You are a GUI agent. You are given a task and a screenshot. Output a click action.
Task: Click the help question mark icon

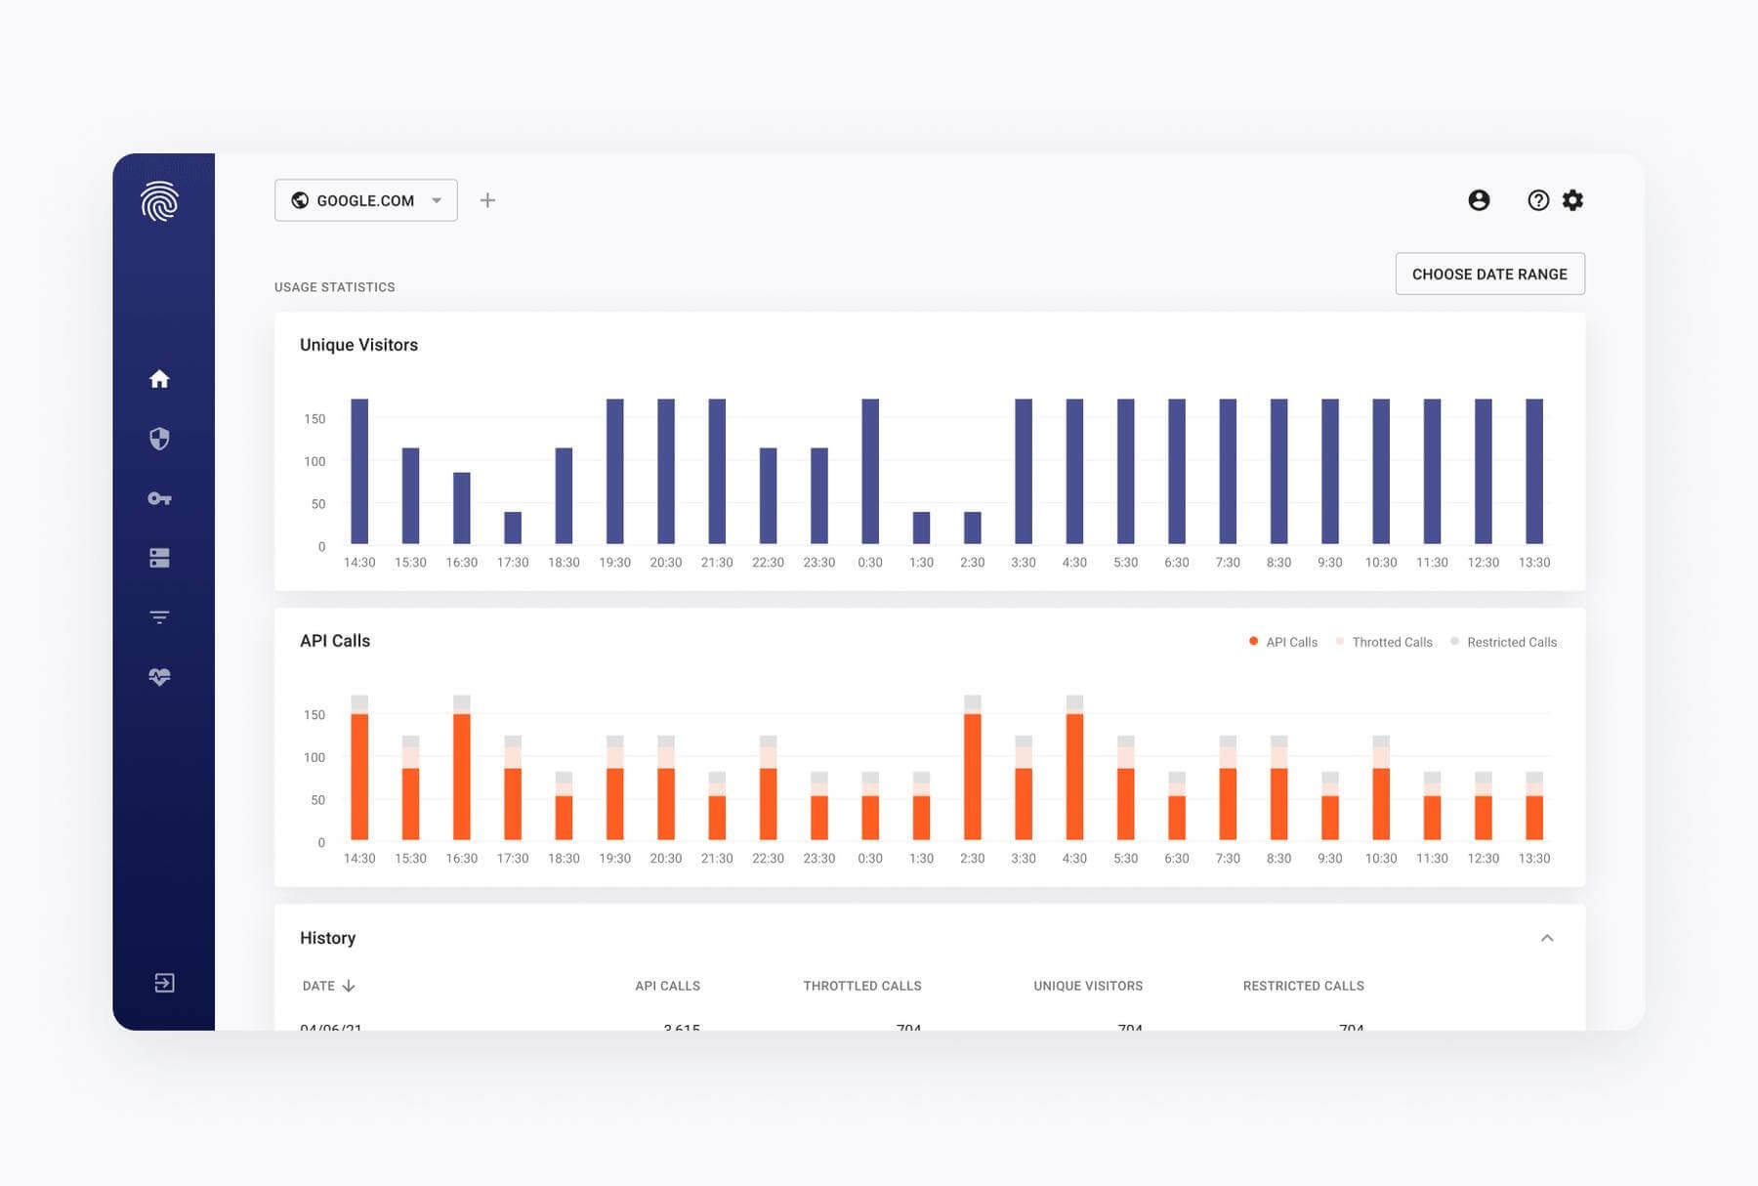coord(1538,200)
